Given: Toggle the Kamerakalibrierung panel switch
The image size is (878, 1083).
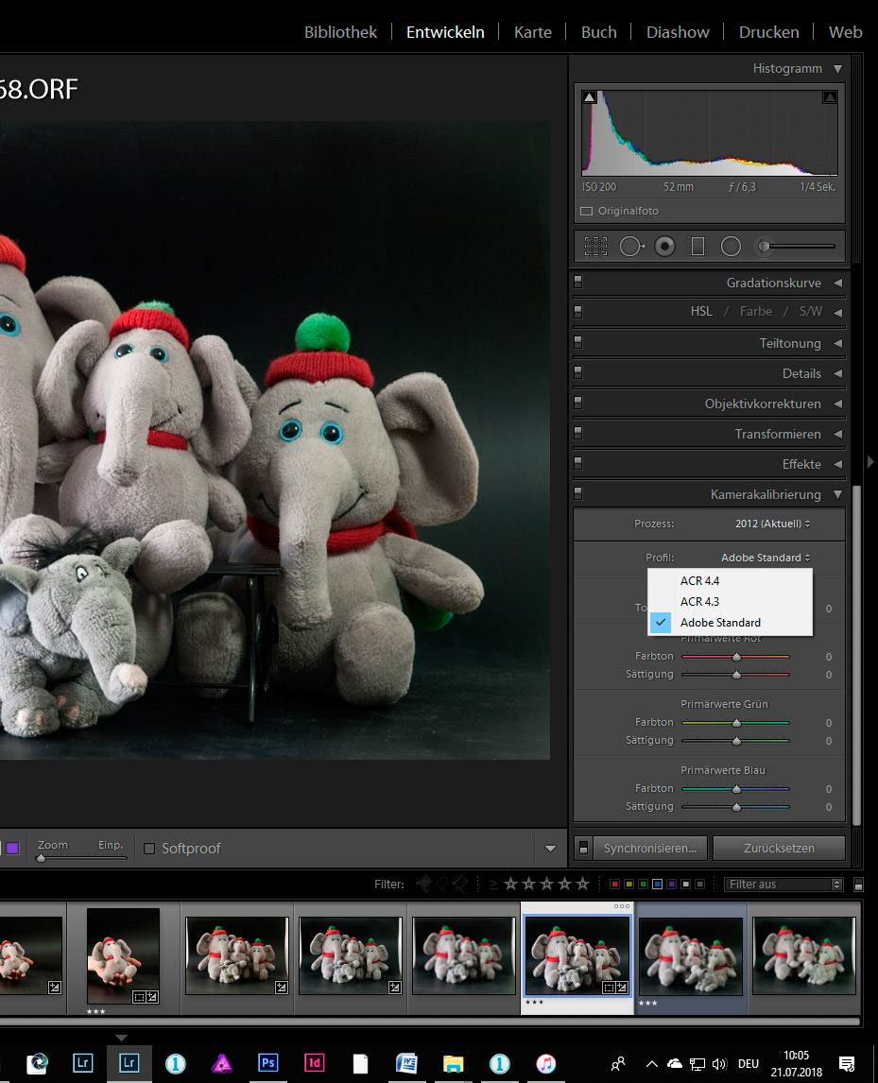Looking at the screenshot, I should point(578,493).
